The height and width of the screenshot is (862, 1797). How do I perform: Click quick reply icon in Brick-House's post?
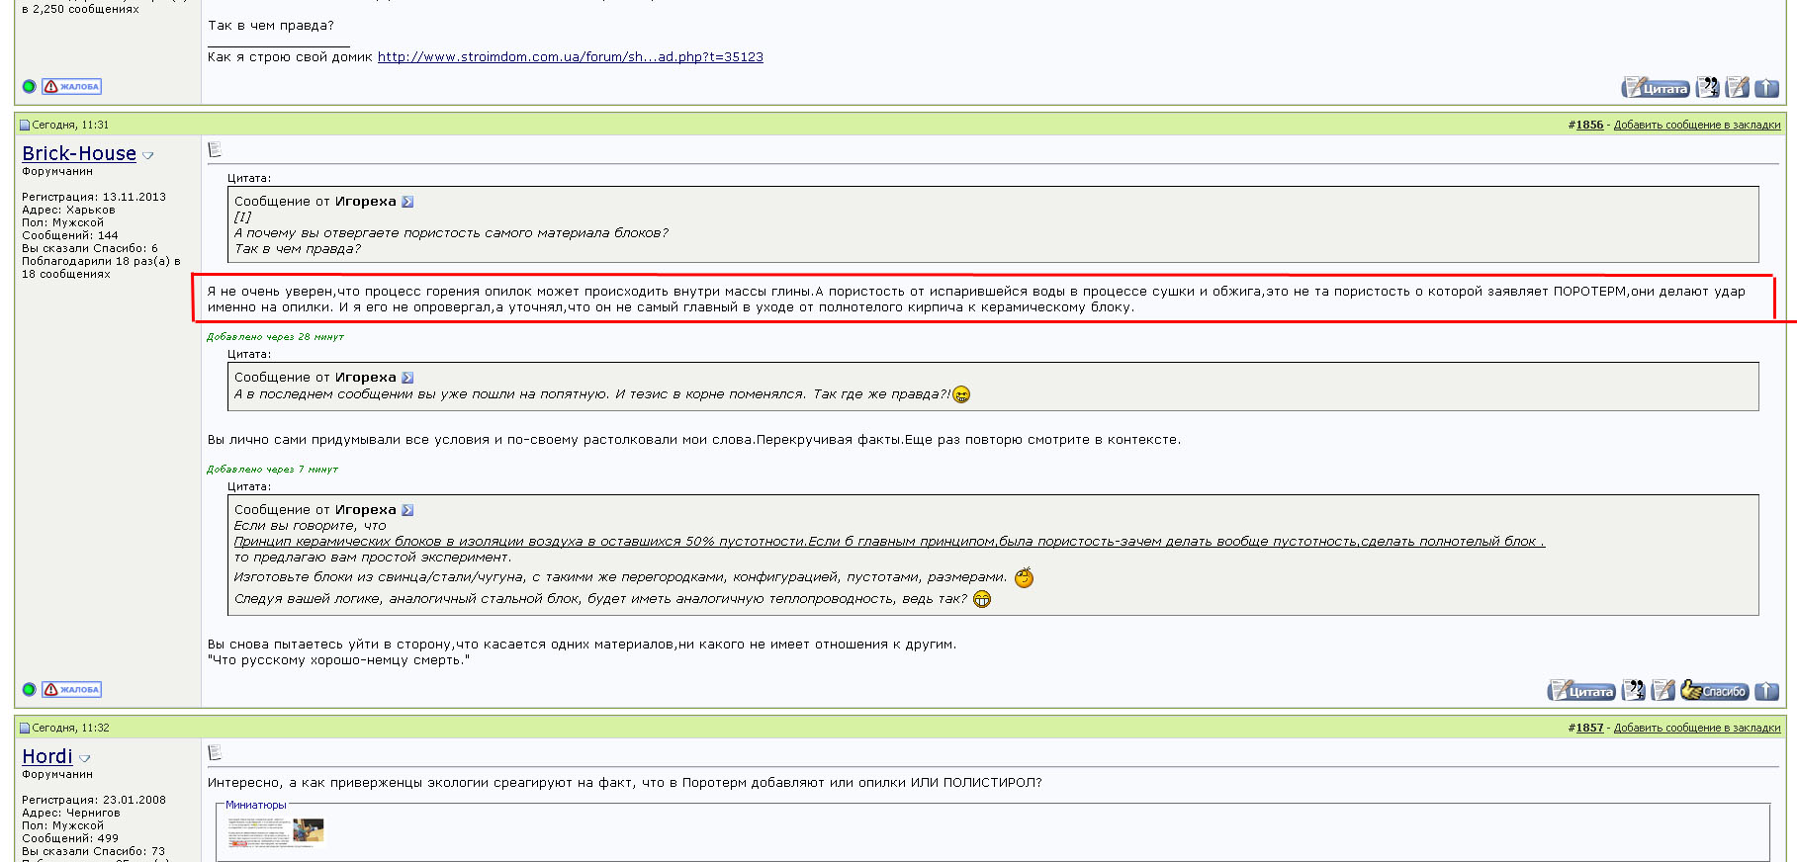(x=1663, y=691)
